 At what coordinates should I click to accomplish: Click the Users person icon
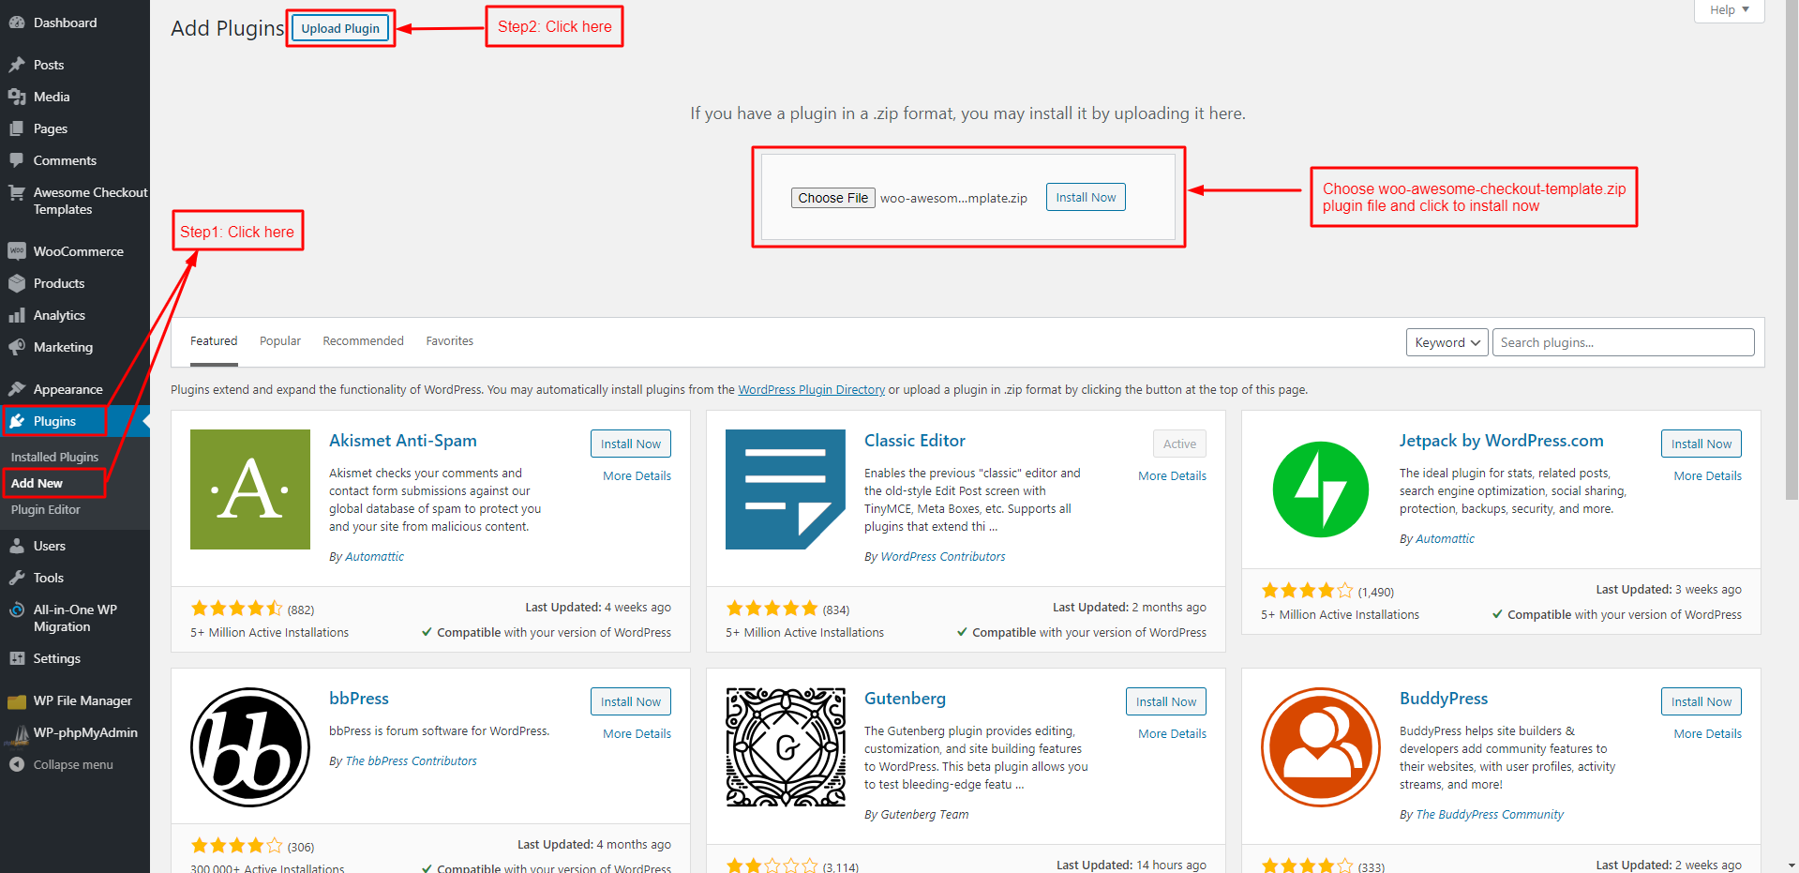coord(17,546)
